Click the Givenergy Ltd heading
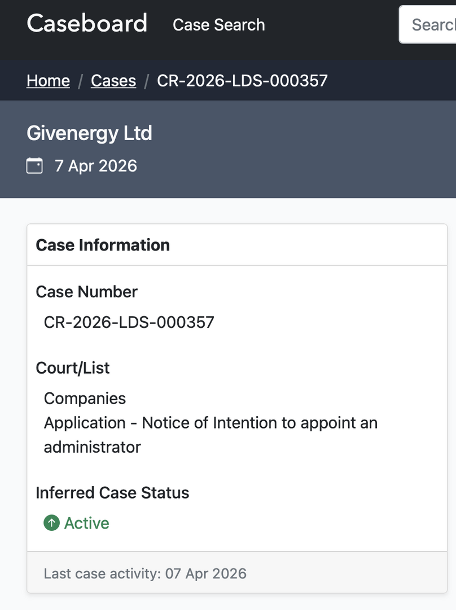Image resolution: width=456 pixels, height=610 pixels. (x=89, y=133)
